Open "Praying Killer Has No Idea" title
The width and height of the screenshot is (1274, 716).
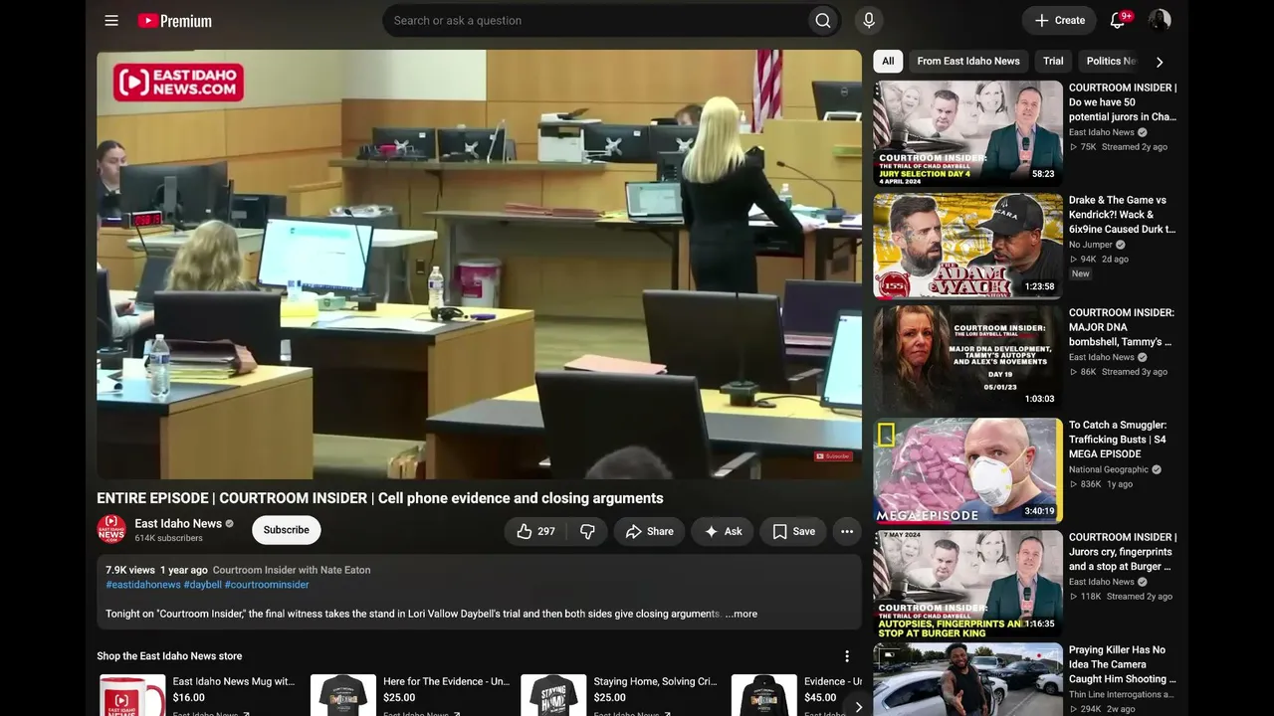pyautogui.click(x=1123, y=664)
